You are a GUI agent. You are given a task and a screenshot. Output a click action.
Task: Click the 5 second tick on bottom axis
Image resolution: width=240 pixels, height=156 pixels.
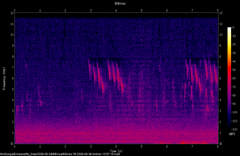pos(141,147)
